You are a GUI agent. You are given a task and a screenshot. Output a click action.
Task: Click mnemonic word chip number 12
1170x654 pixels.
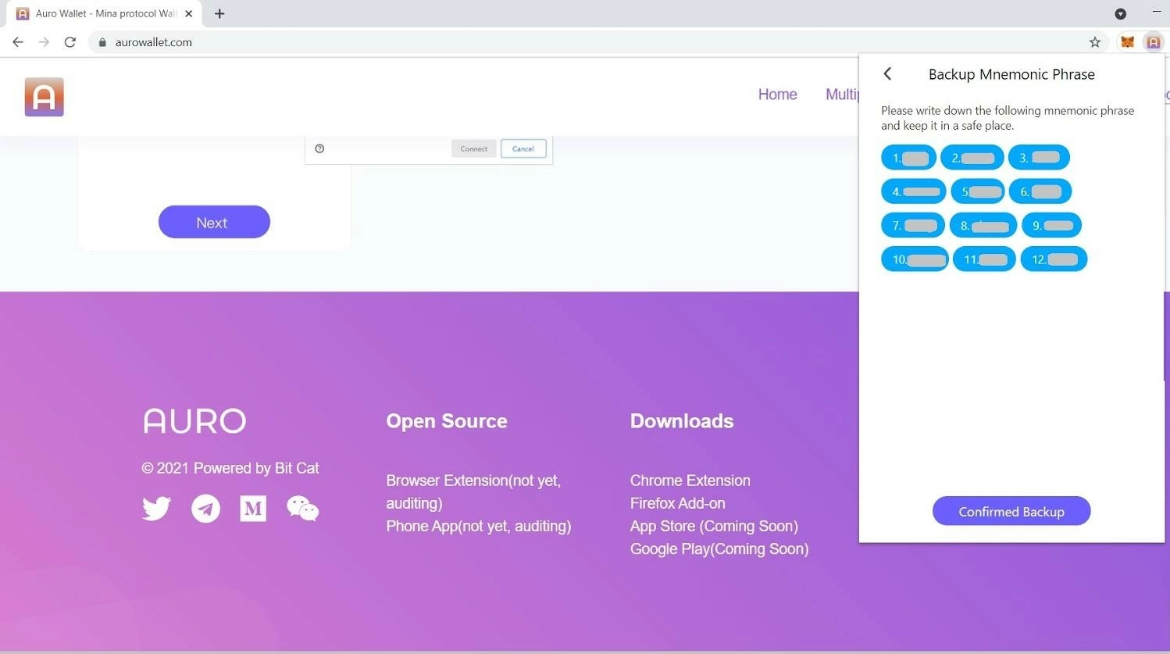click(x=1054, y=259)
